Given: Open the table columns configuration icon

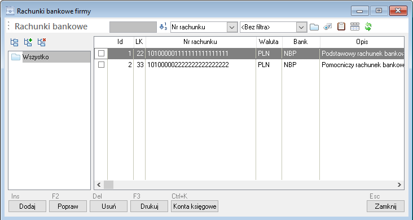Looking at the screenshot, I should (x=355, y=27).
